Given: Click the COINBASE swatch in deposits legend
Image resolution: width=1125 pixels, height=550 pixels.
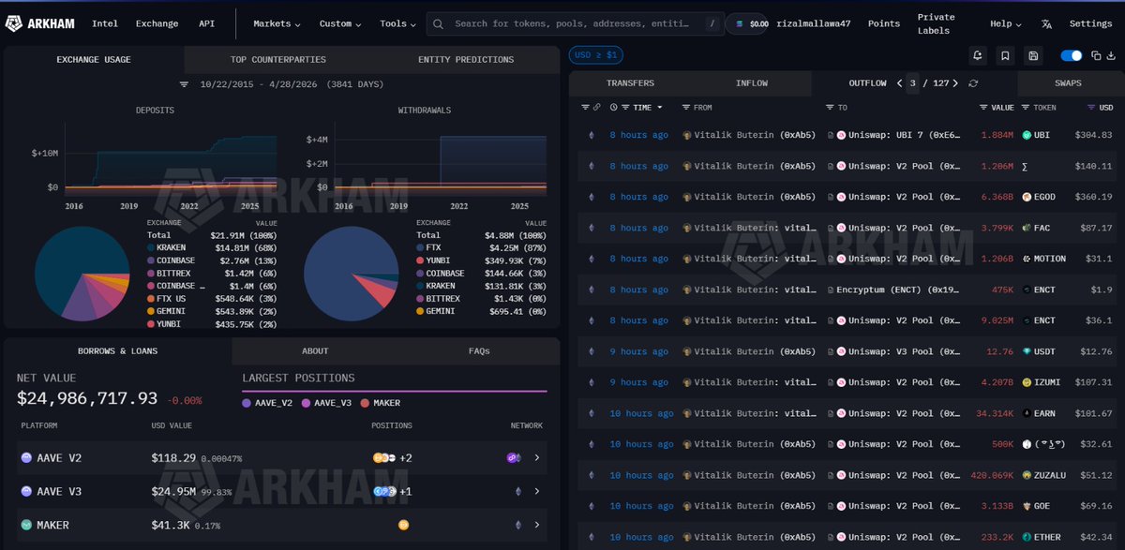Looking at the screenshot, I should point(150,260).
